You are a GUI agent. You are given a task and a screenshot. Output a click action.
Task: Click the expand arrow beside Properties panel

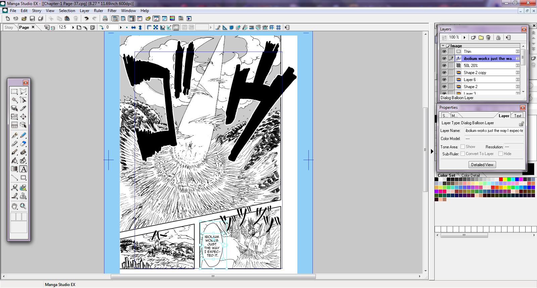[432, 151]
